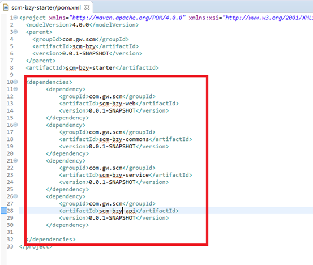Collapse the dependency fold on line 16
The height and width of the screenshot is (265, 313).
[16, 125]
